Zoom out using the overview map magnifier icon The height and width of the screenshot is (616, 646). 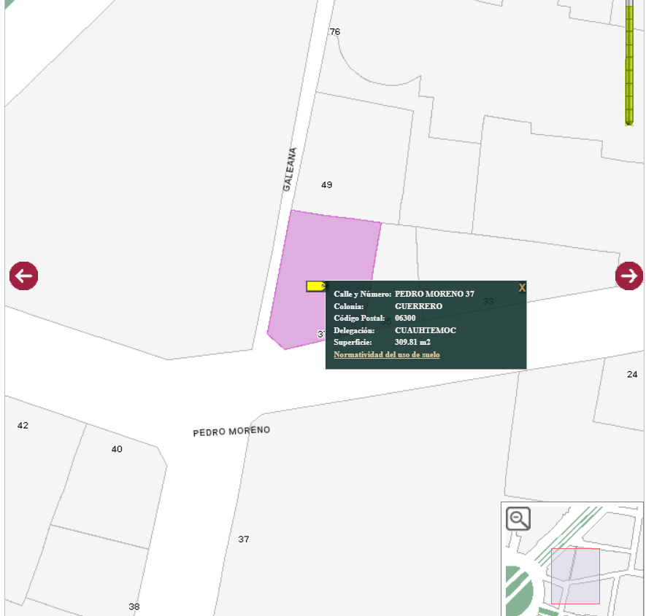(x=518, y=518)
